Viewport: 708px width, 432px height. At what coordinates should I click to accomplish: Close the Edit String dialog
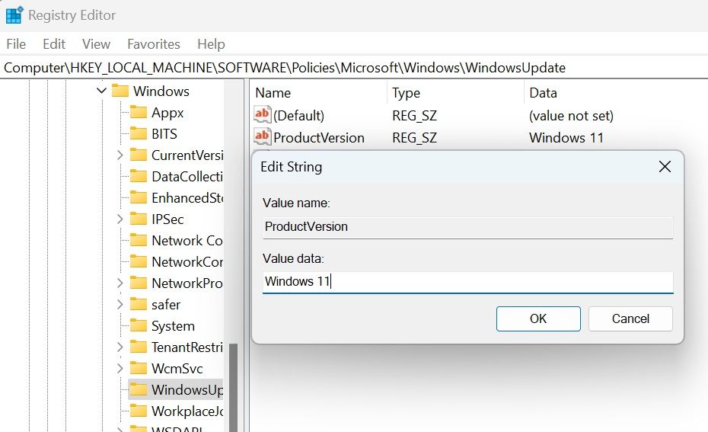[x=665, y=167]
